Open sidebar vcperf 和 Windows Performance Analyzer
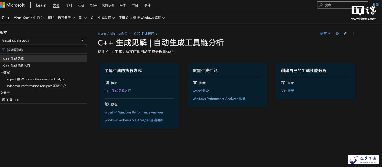 pyautogui.click(x=36, y=79)
